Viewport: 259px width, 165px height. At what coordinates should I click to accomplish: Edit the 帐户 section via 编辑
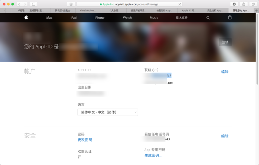[225, 72]
